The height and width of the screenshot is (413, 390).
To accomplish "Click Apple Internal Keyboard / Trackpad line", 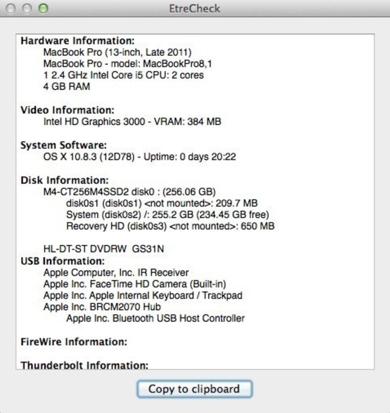I will pyautogui.click(x=143, y=296).
